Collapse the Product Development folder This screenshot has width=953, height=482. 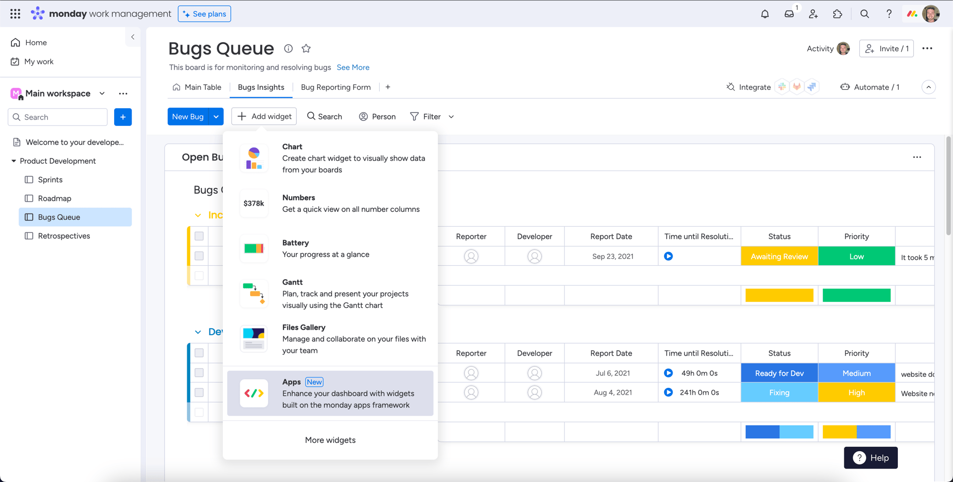point(14,161)
